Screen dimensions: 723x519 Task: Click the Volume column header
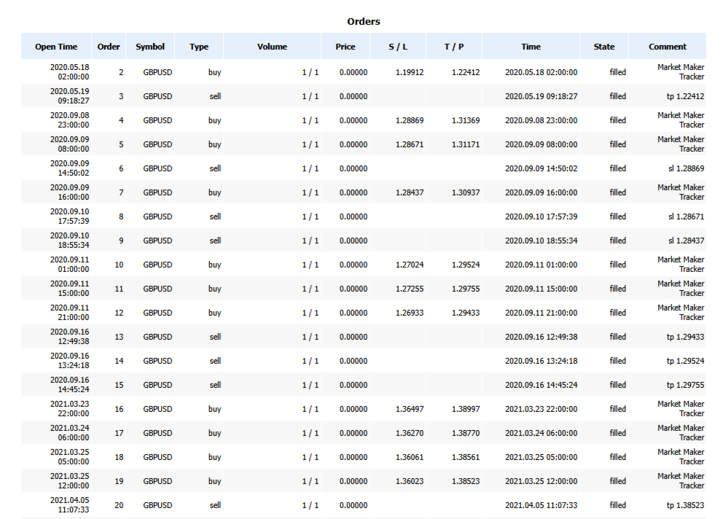pos(272,47)
